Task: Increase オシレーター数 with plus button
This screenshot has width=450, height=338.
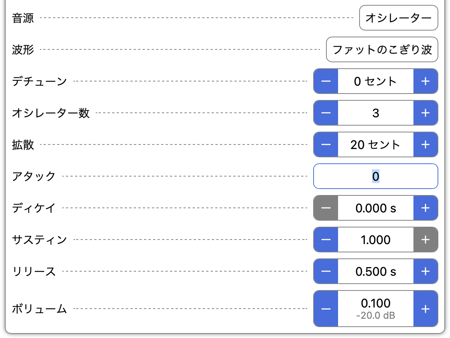Action: [x=426, y=113]
